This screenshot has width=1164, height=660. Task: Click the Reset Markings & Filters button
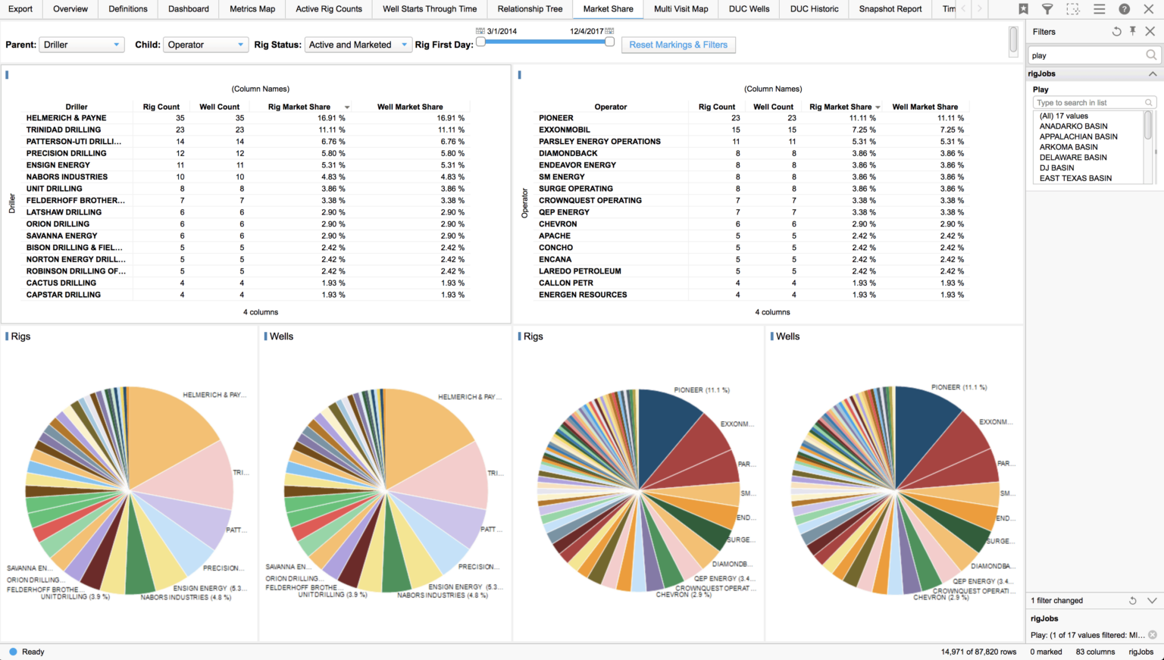678,45
